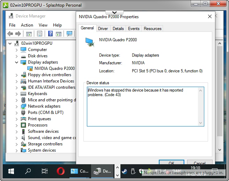Select the General tab

tap(87, 28)
